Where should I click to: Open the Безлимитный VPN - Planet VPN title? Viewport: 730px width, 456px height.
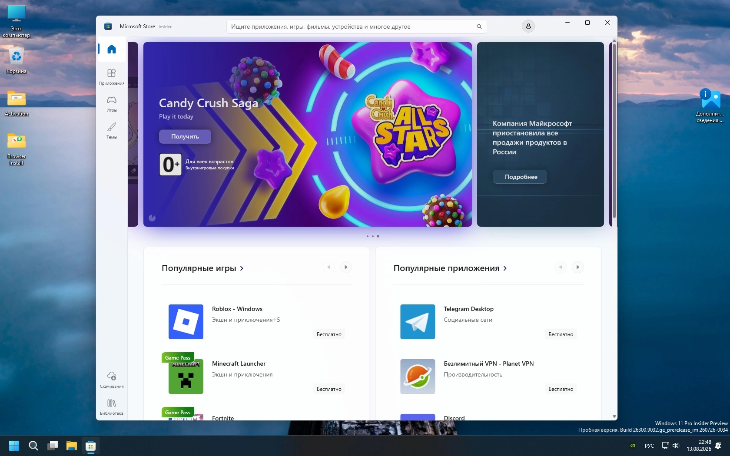click(488, 363)
